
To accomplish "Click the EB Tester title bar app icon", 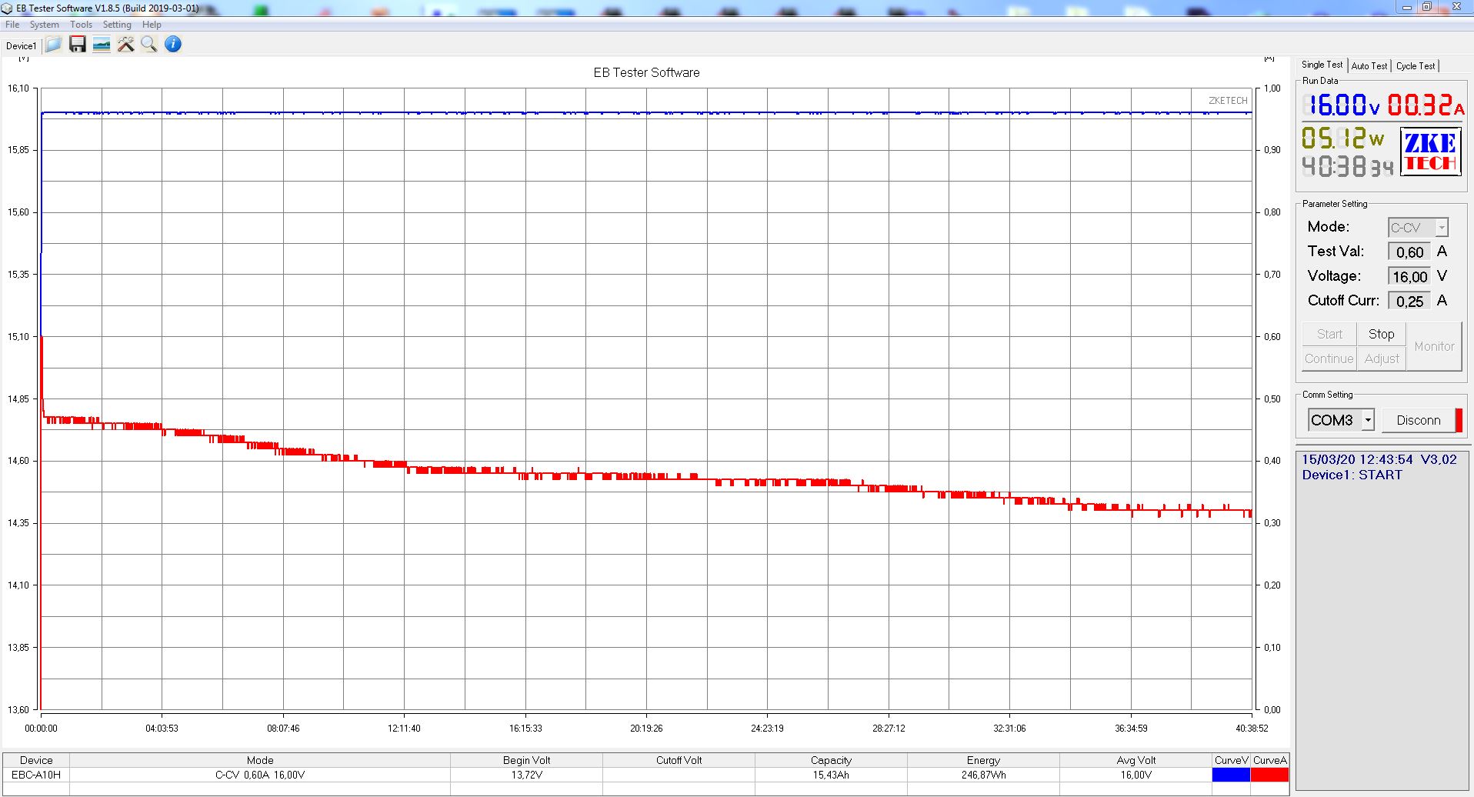I will click(x=7, y=8).
